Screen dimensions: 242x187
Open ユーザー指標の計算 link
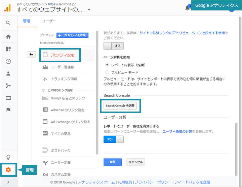pyautogui.click(x=177, y=131)
